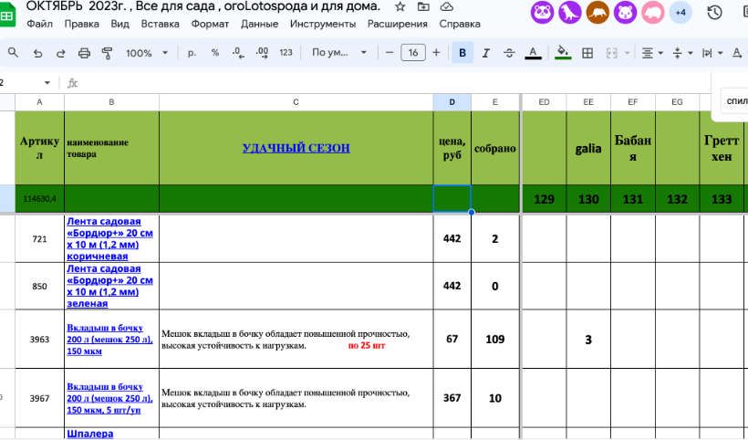748x440 pixels.
Task: Open the Borders tool
Action: 587,53
